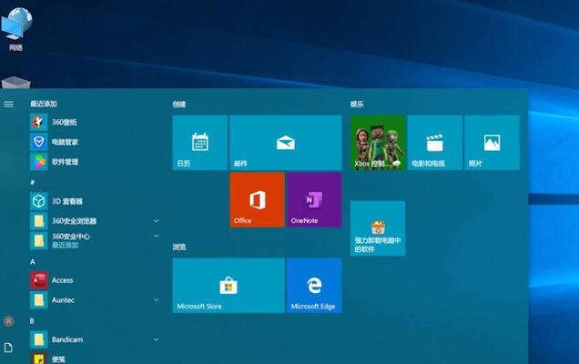The image size is (579, 364).
Task: Expand the Auntec folder chevron
Action: [157, 299]
